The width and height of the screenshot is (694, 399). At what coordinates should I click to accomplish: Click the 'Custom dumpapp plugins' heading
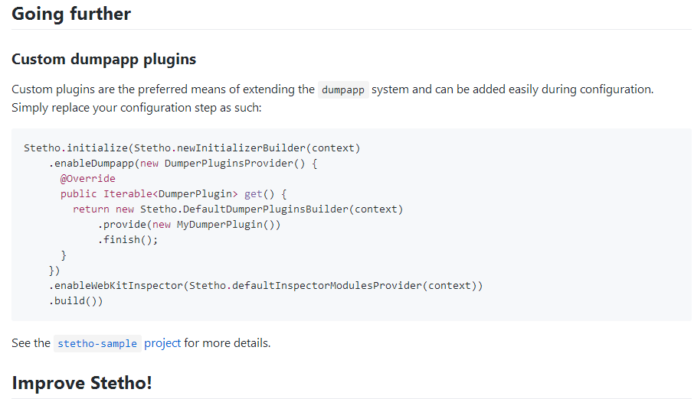104,59
